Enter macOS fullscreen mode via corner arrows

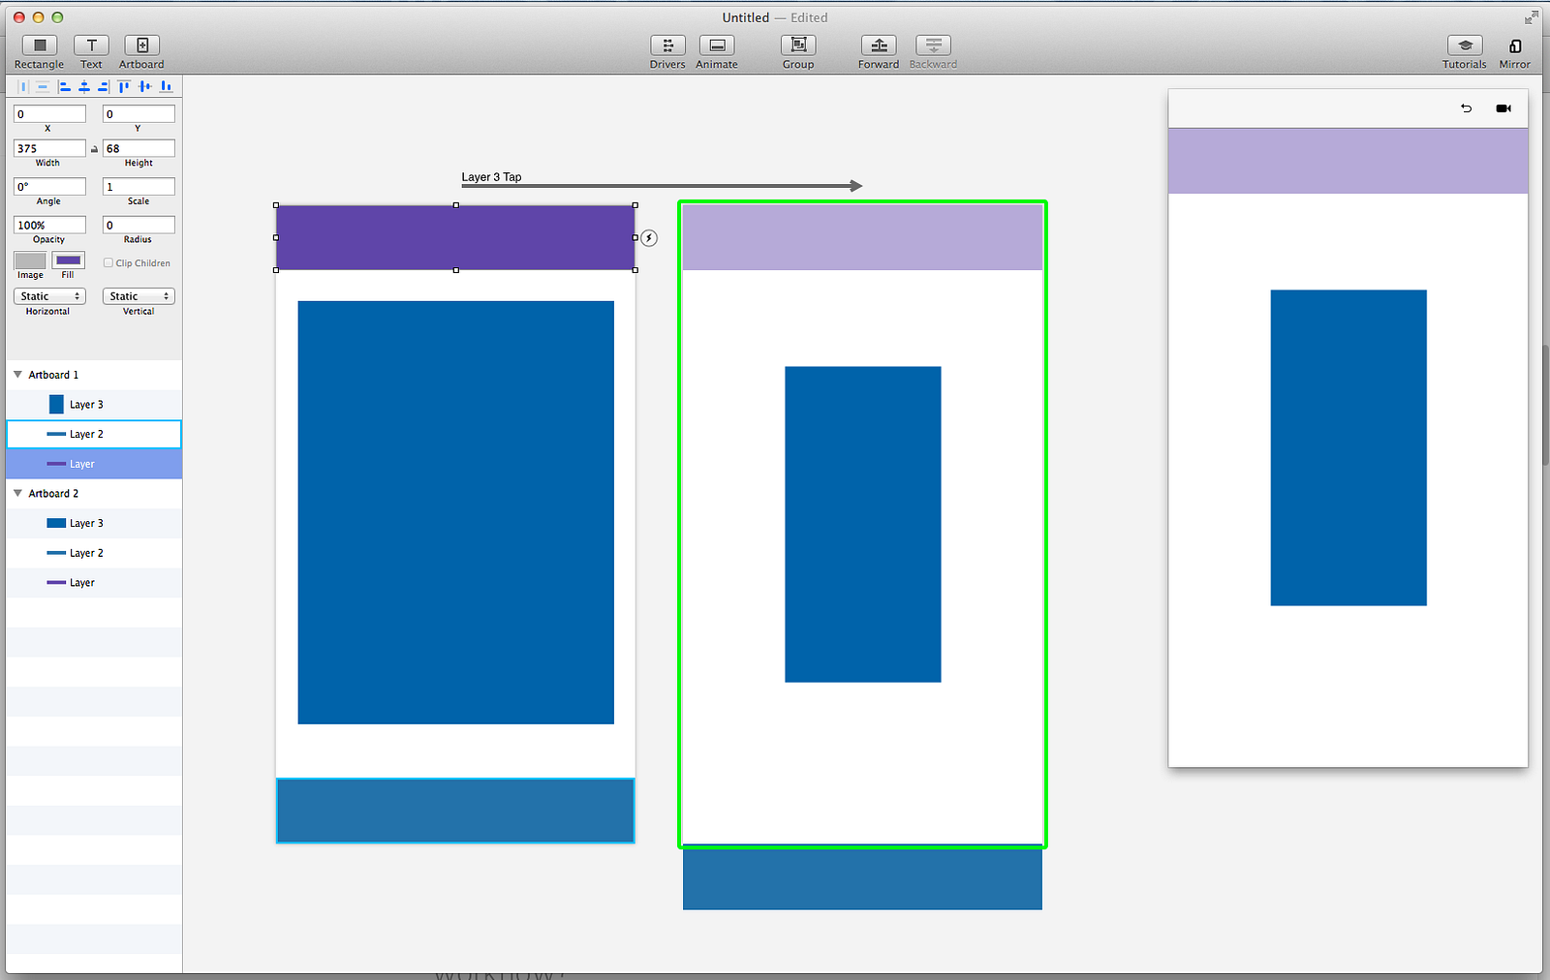(1532, 17)
